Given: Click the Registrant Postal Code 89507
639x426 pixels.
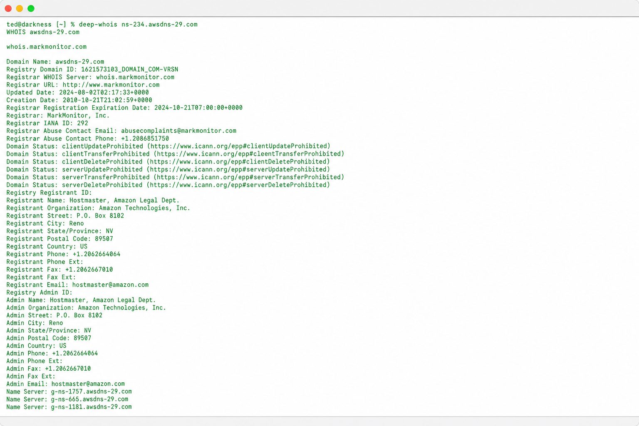Looking at the screenshot, I should (104, 239).
